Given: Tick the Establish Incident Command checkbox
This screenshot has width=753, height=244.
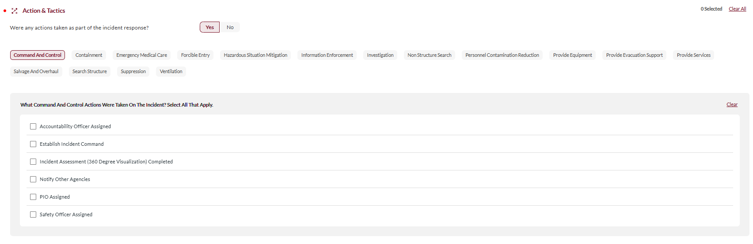Looking at the screenshot, I should pos(33,144).
